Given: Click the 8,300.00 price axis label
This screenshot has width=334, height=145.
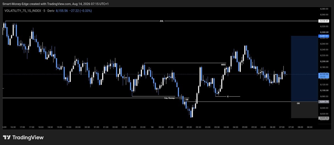Looking at the screenshot, I should [324, 32].
